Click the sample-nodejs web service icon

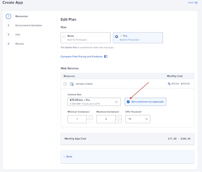click(x=72, y=84)
